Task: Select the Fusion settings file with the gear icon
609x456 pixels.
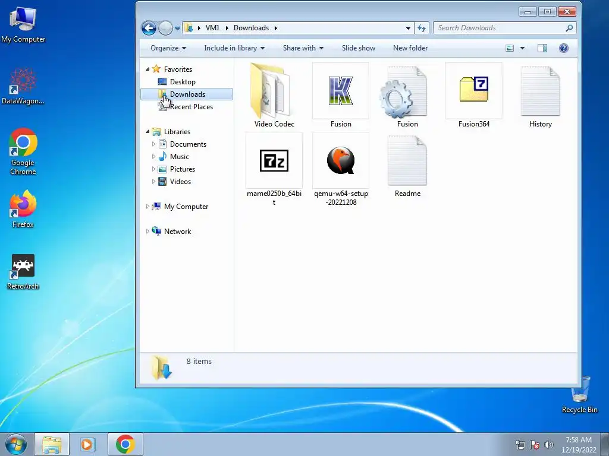Action: tap(407, 96)
